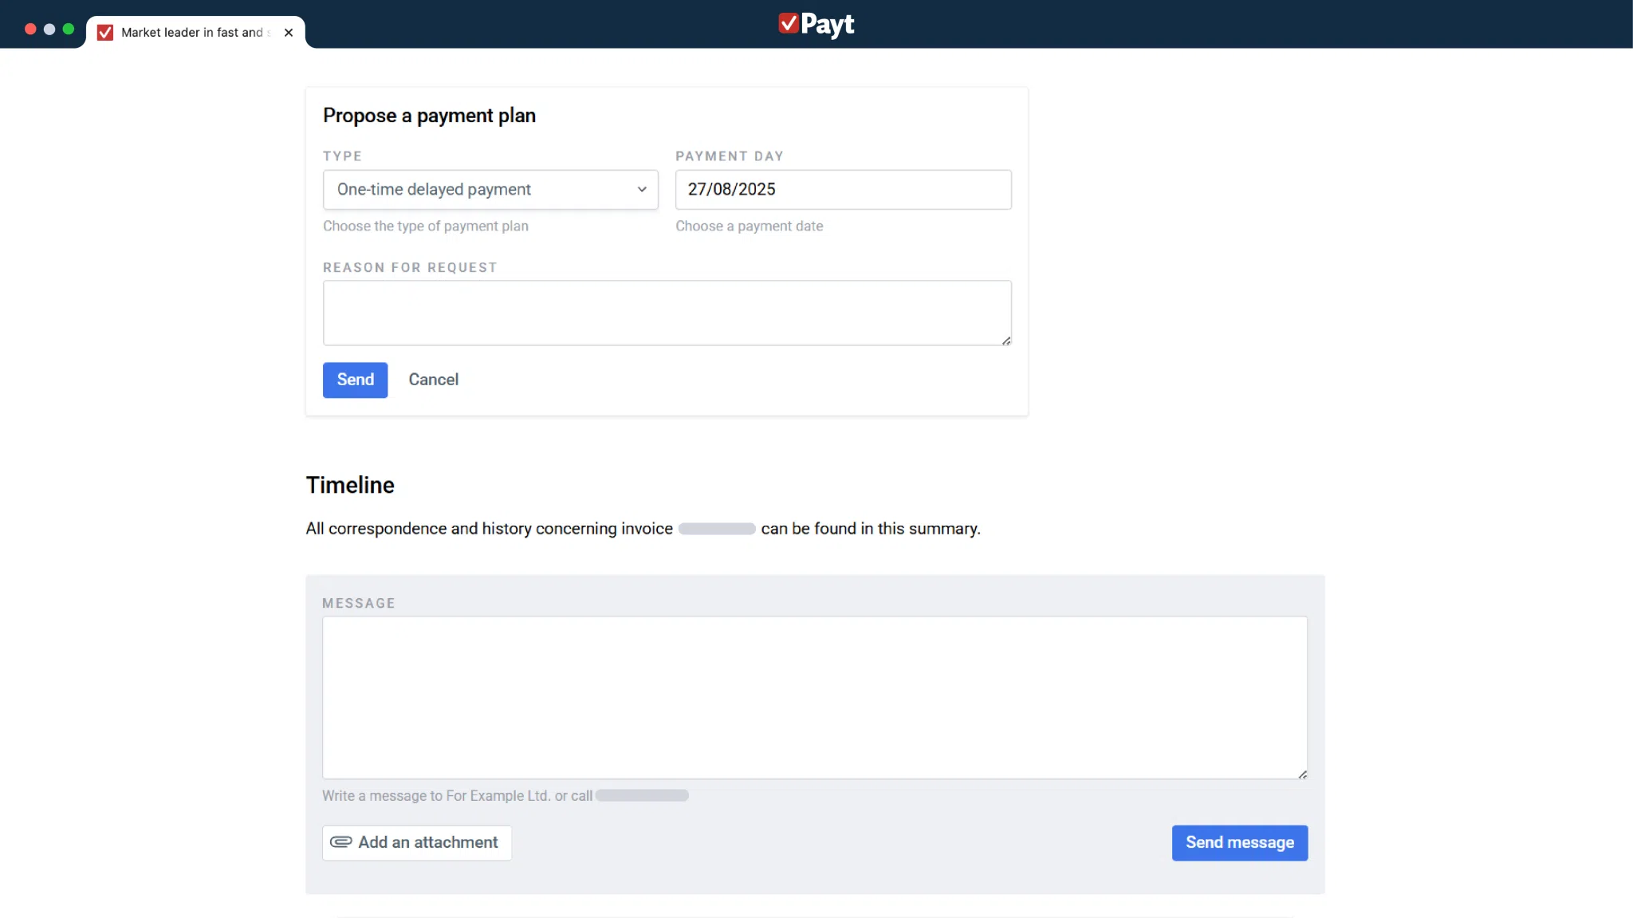Click the grey window minimize button
Screen dimensions: 1633x918
tap(49, 30)
